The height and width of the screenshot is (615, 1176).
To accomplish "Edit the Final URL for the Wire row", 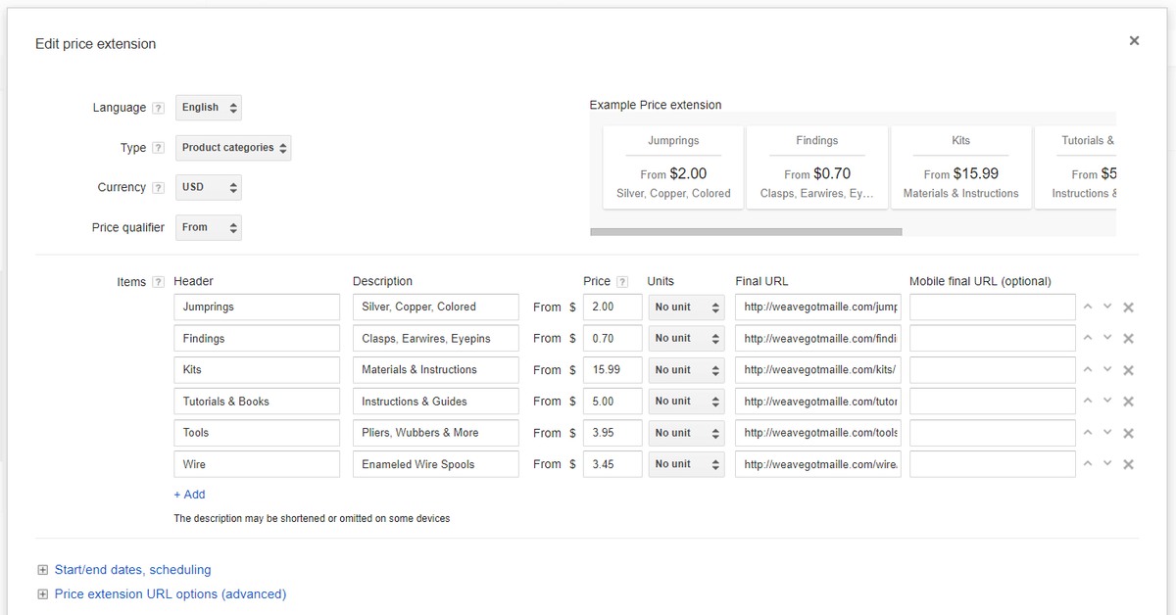I will [818, 464].
